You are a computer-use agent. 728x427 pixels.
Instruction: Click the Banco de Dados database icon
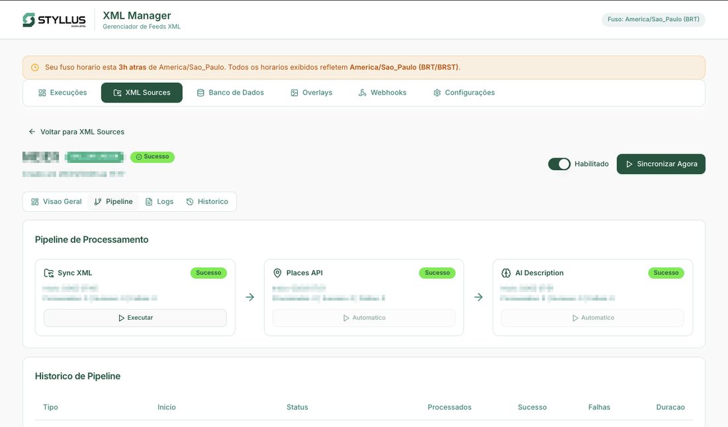200,92
